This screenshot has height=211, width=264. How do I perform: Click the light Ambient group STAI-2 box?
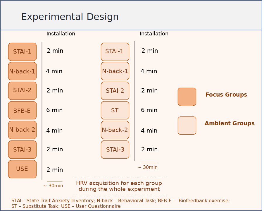(x=115, y=91)
